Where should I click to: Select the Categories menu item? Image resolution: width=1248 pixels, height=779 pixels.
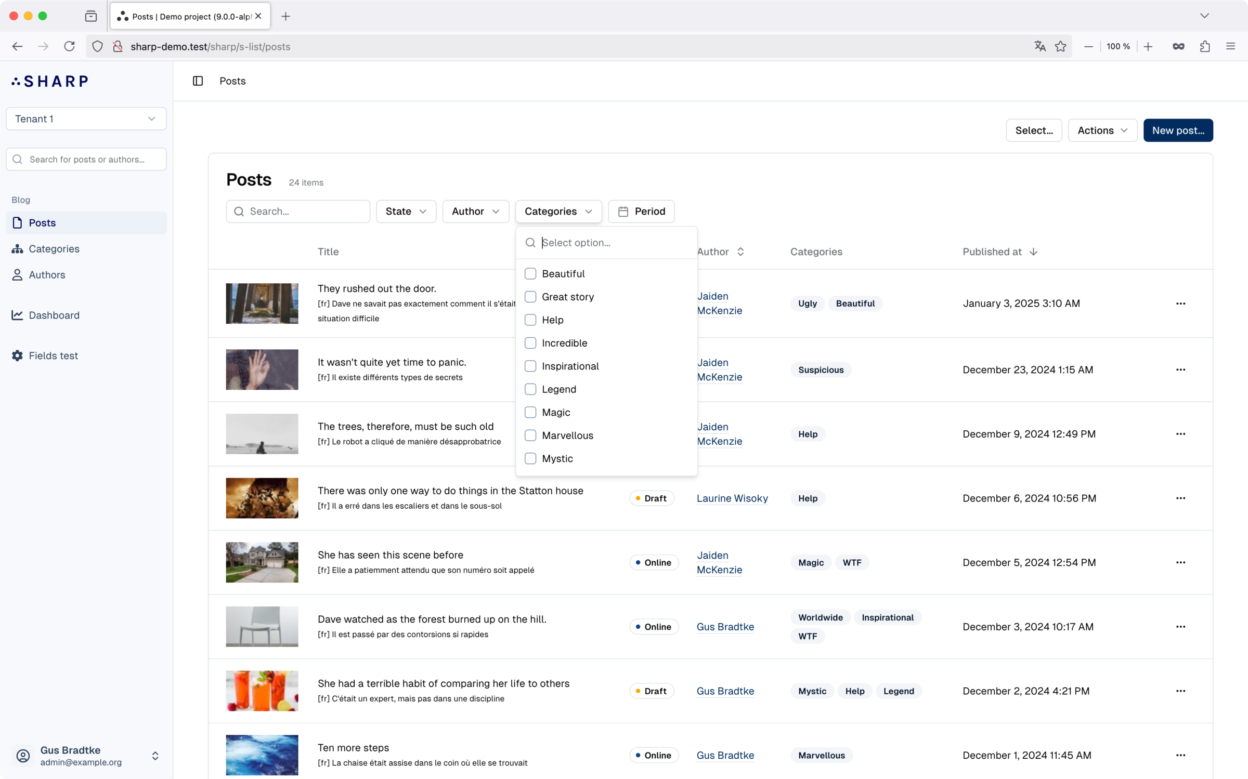pos(54,248)
